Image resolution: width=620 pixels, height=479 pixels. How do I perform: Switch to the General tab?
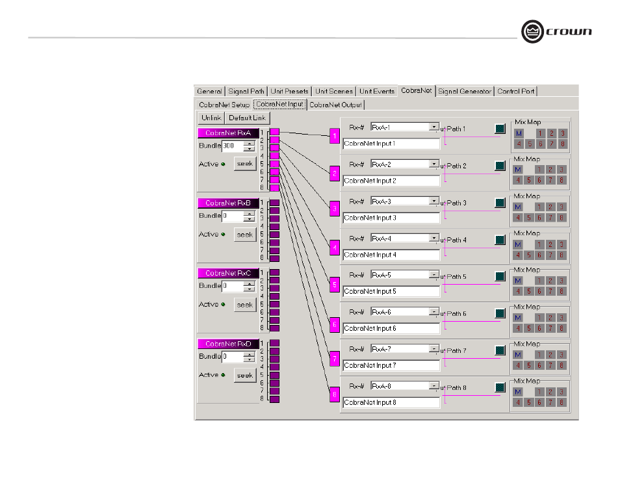point(209,92)
